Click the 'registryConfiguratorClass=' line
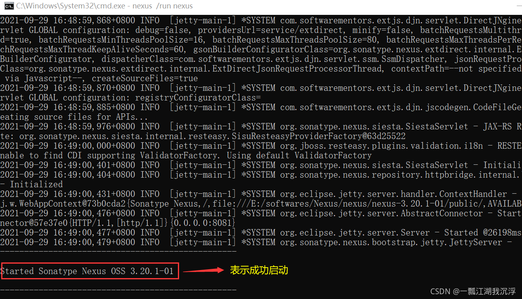522x299 pixels. click(x=130, y=97)
